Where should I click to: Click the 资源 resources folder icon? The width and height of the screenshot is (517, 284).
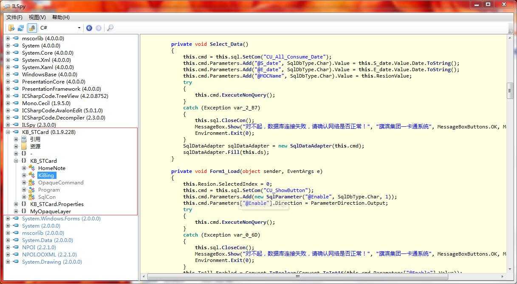(24, 146)
